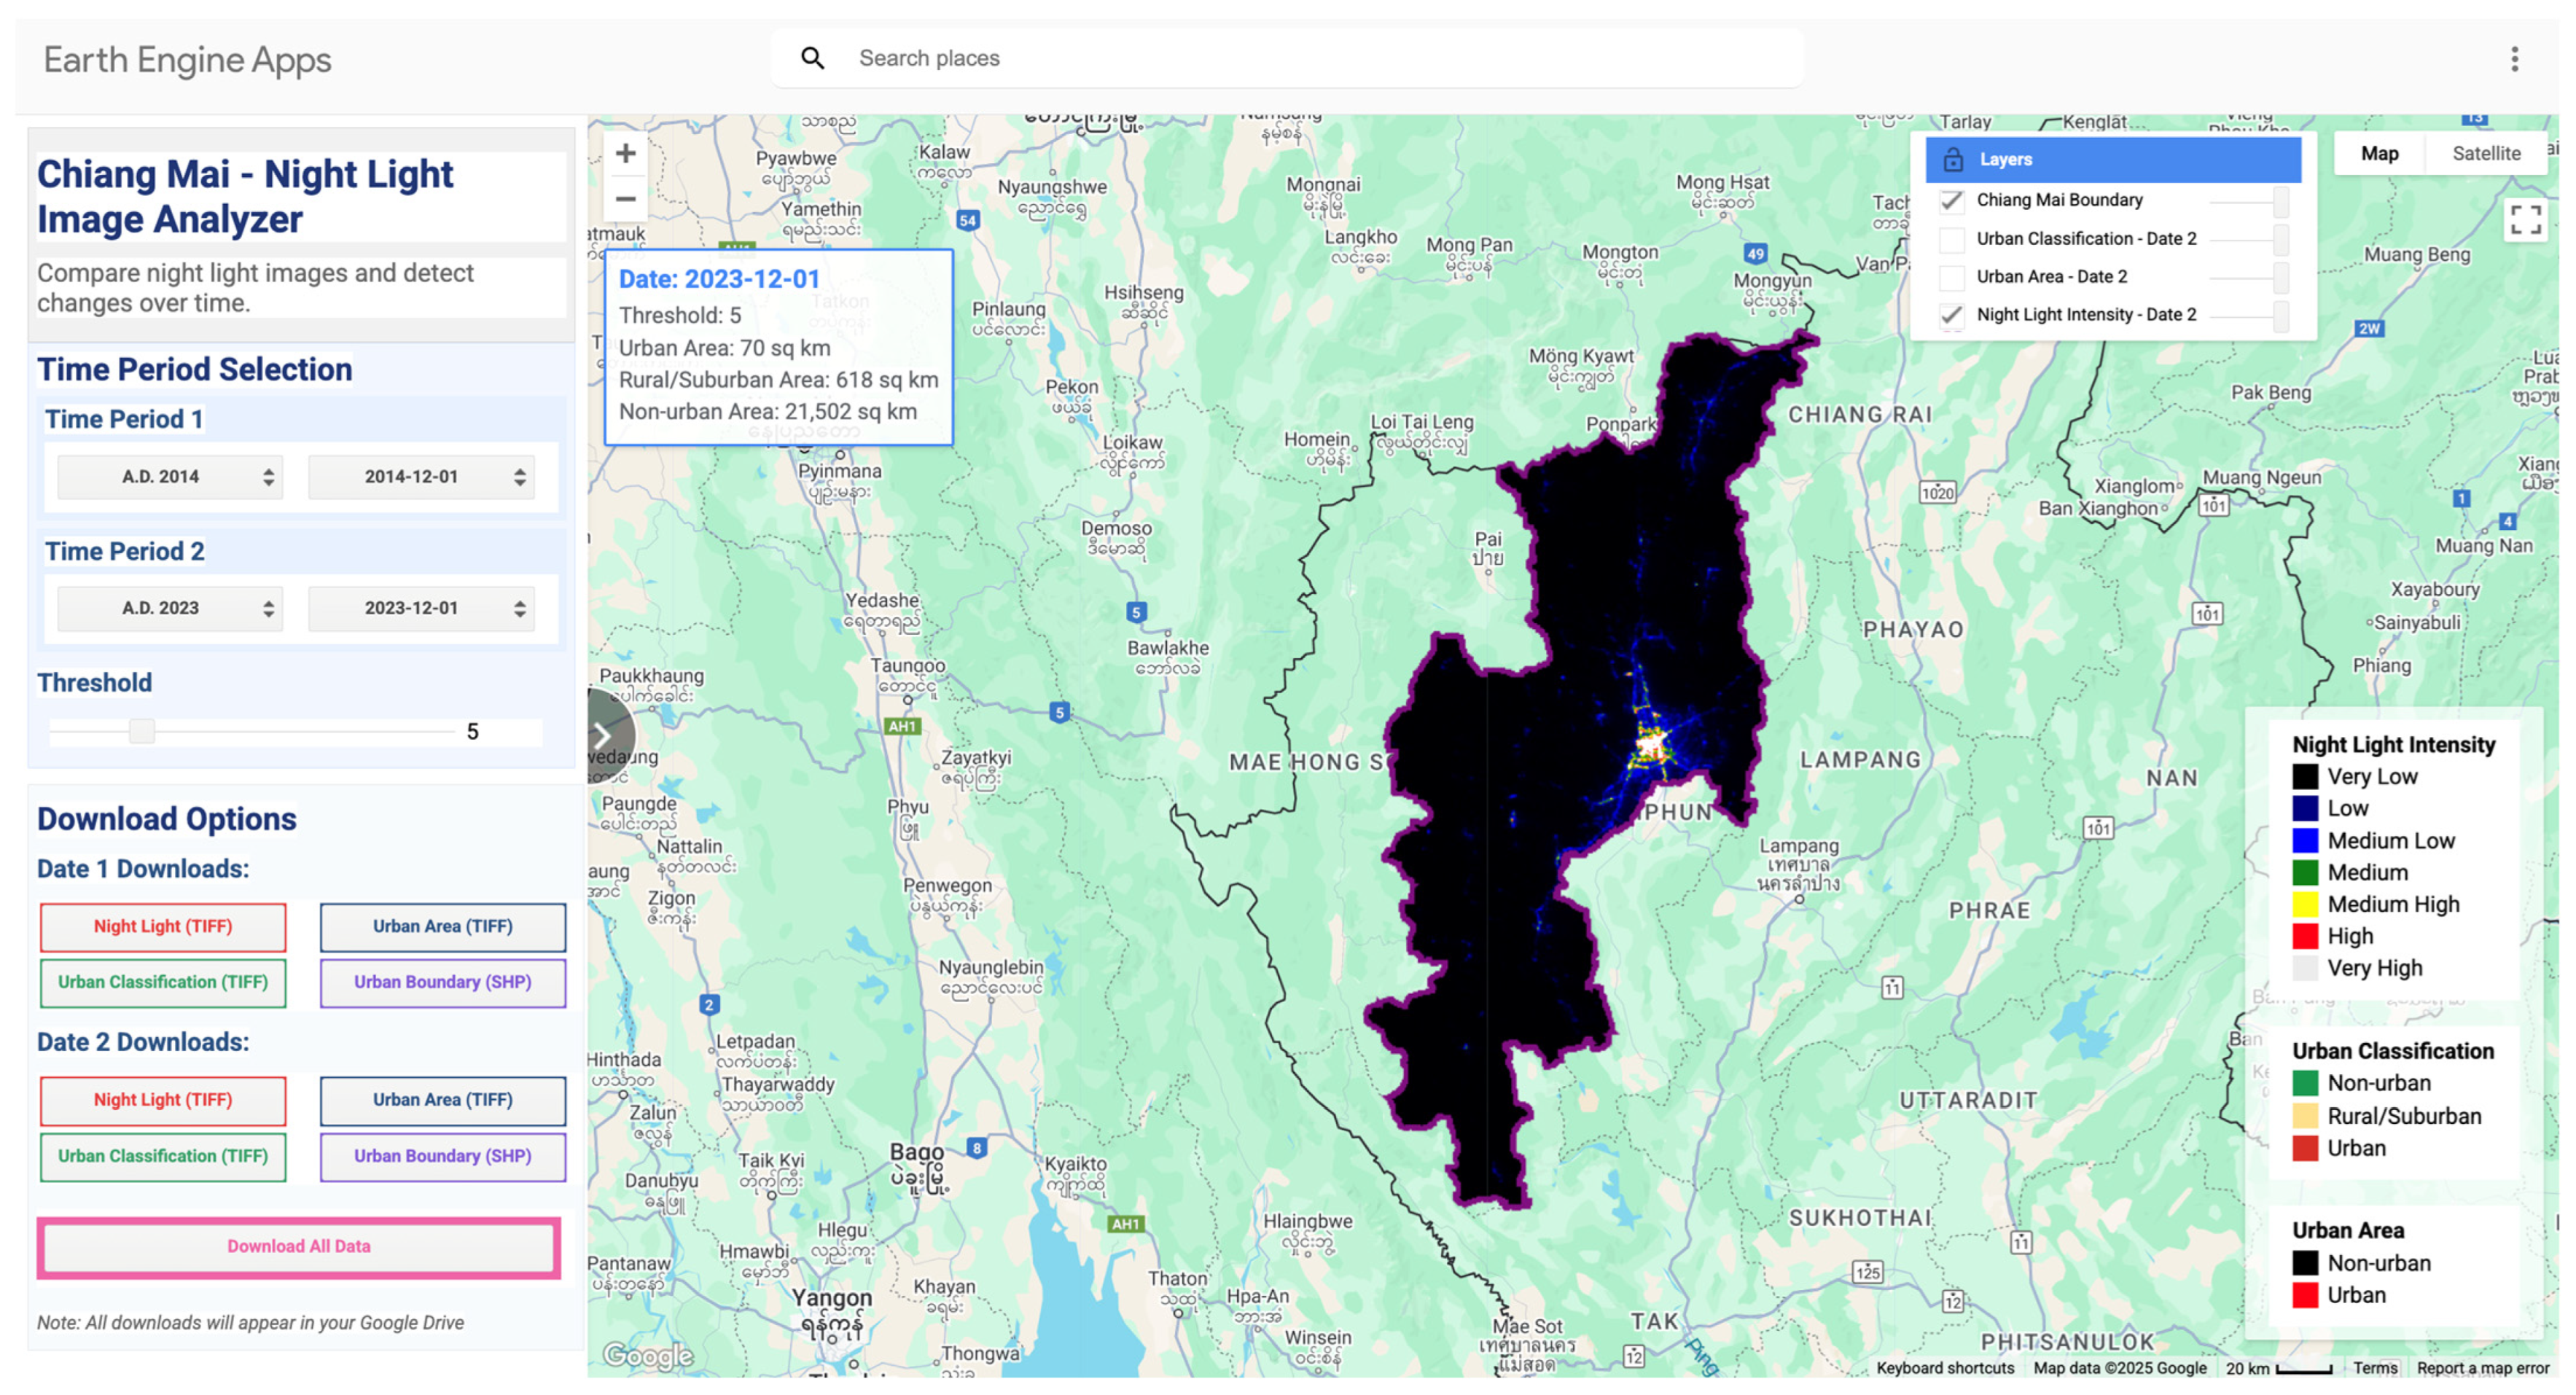Uncheck Chiang Mai Boundary layer
2576x1395 pixels.
pos(1952,201)
